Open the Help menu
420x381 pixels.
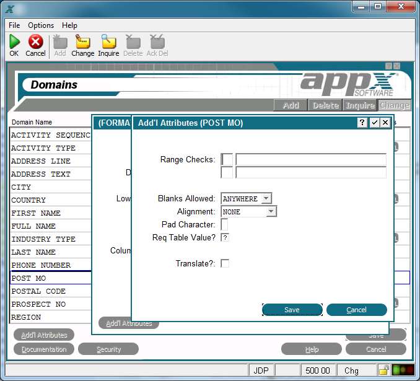coord(69,25)
